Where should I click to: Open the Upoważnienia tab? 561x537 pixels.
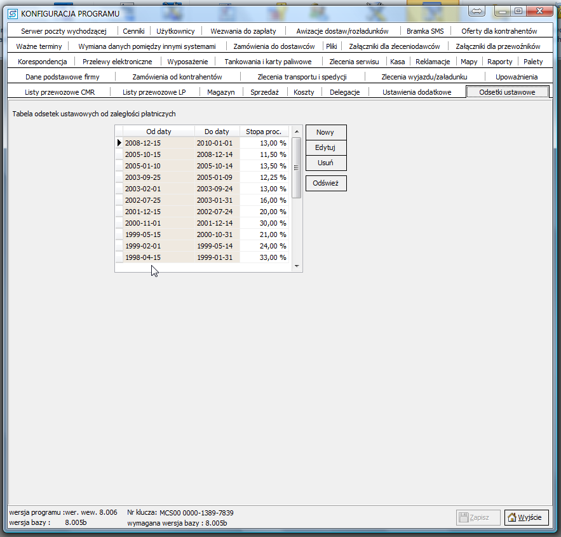pos(517,77)
